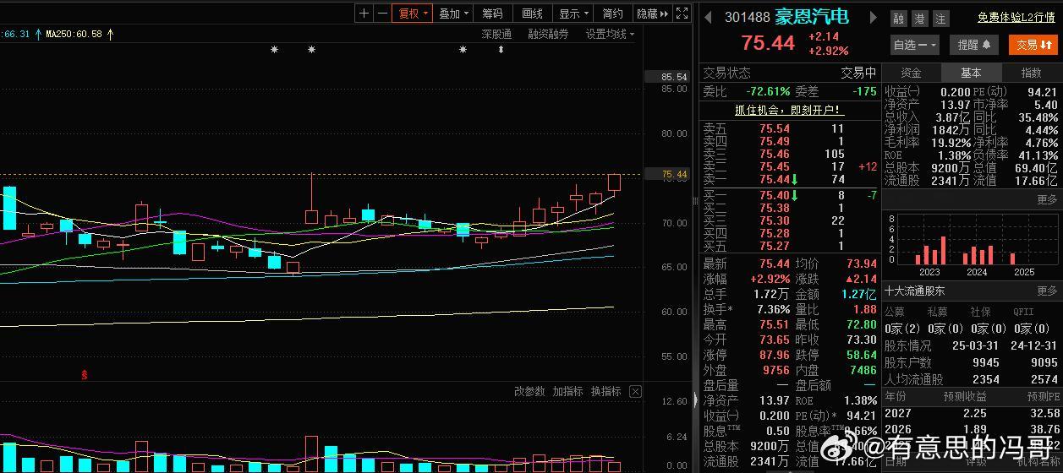Viewport: 1063px width, 473px height.
Task: Click 免费体验L2行情 link
Action: pos(1016,17)
